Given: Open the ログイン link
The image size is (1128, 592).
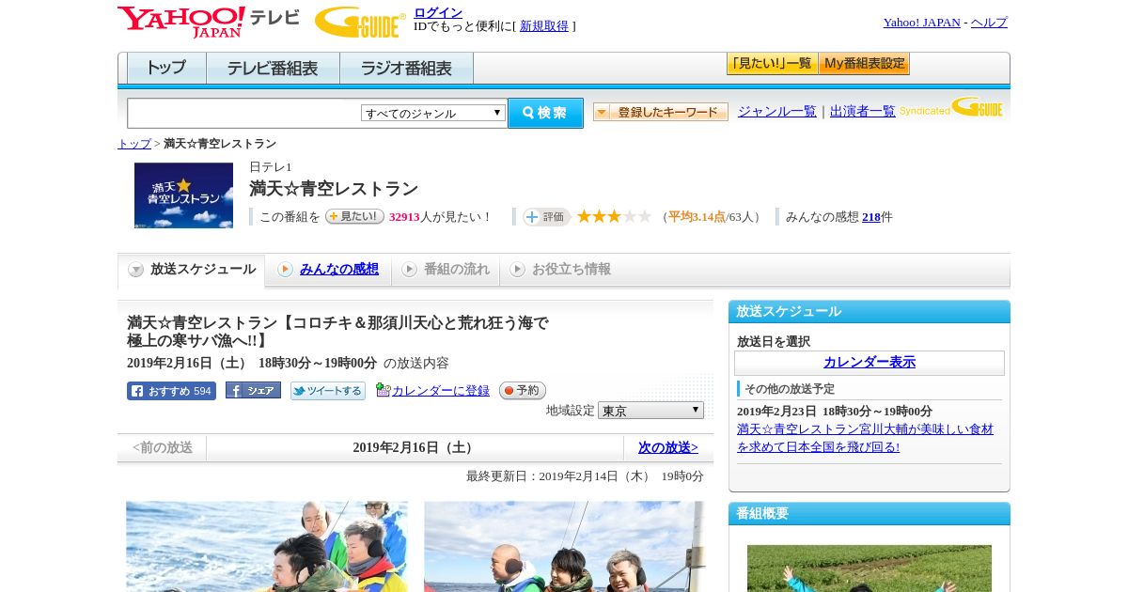Looking at the screenshot, I should point(438,12).
